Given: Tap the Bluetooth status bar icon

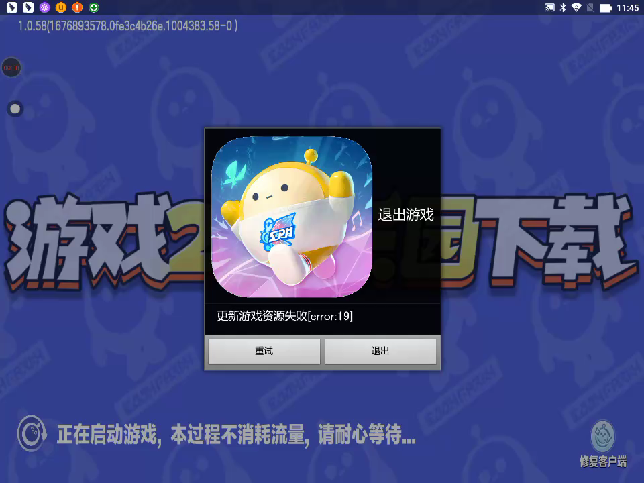Looking at the screenshot, I should click(x=563, y=8).
